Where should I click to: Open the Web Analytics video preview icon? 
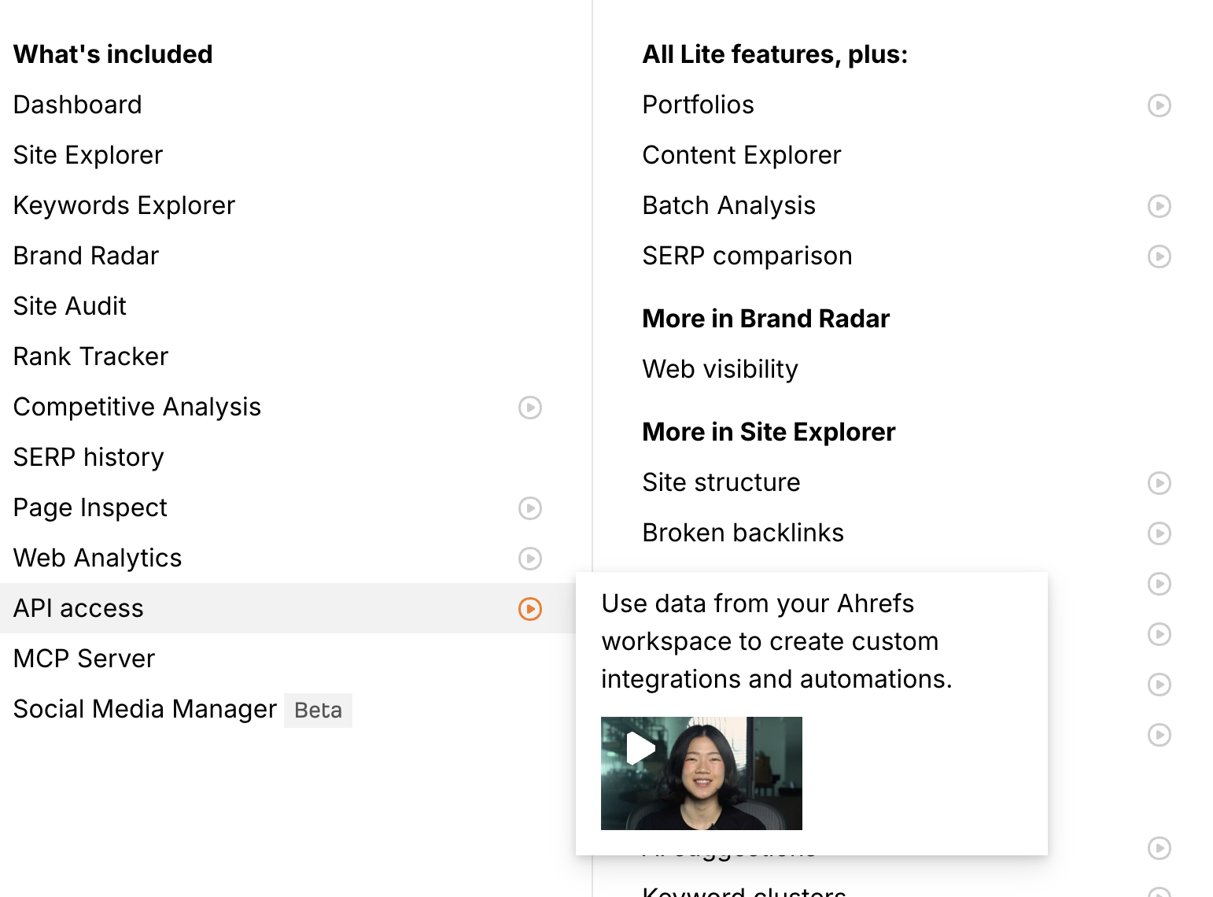point(530,559)
